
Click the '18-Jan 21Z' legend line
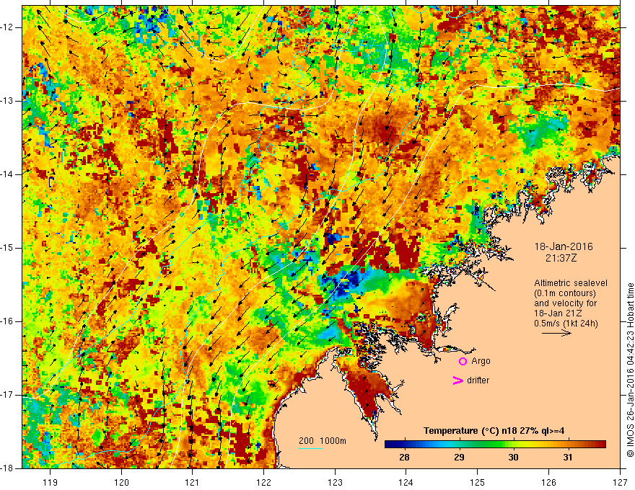pyautogui.click(x=556, y=313)
